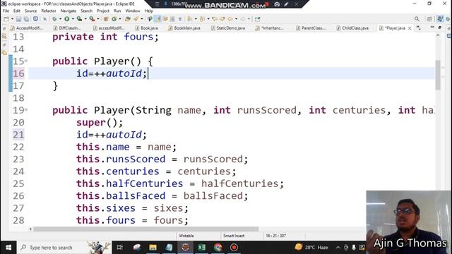Click the Back navigation arrow icon
This screenshot has width=452, height=254.
point(230,19)
